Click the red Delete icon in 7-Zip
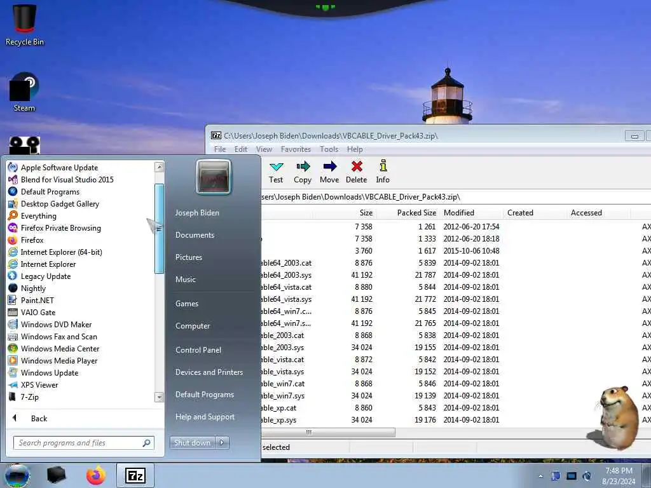Viewport: 651px width, 488px height. pyautogui.click(x=357, y=167)
